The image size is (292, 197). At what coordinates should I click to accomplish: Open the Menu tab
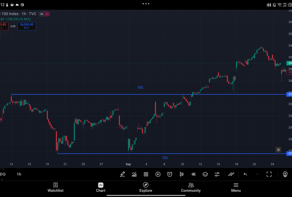tap(236, 188)
